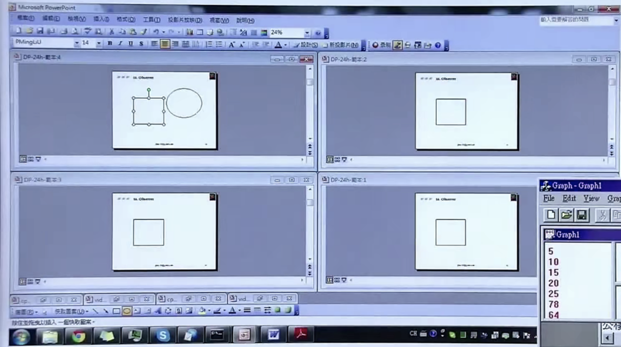The height and width of the screenshot is (347, 621).
Task: Open the 檔案(F) File menu
Action: coord(26,18)
